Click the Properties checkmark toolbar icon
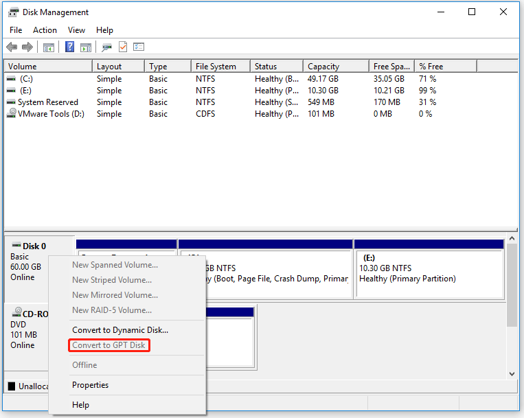The width and height of the screenshot is (524, 418). point(123,47)
